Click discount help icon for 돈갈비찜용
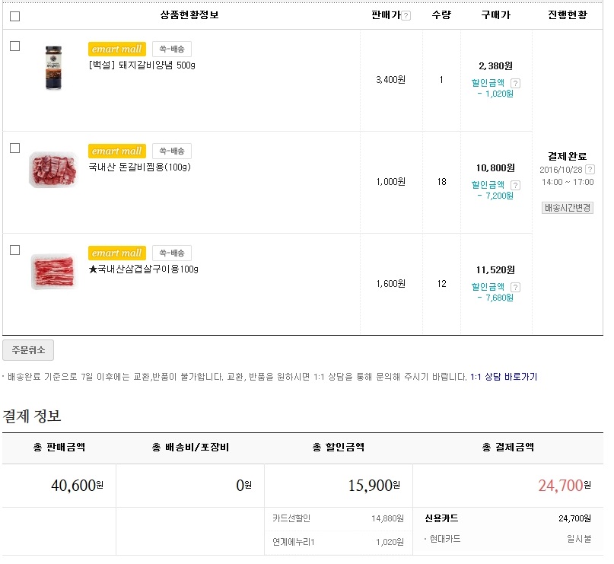 pos(515,185)
